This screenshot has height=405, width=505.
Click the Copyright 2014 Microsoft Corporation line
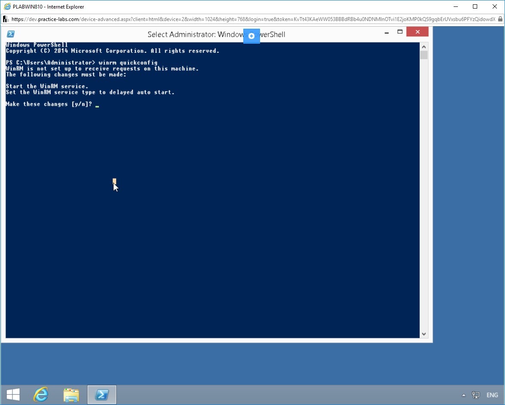tap(113, 51)
